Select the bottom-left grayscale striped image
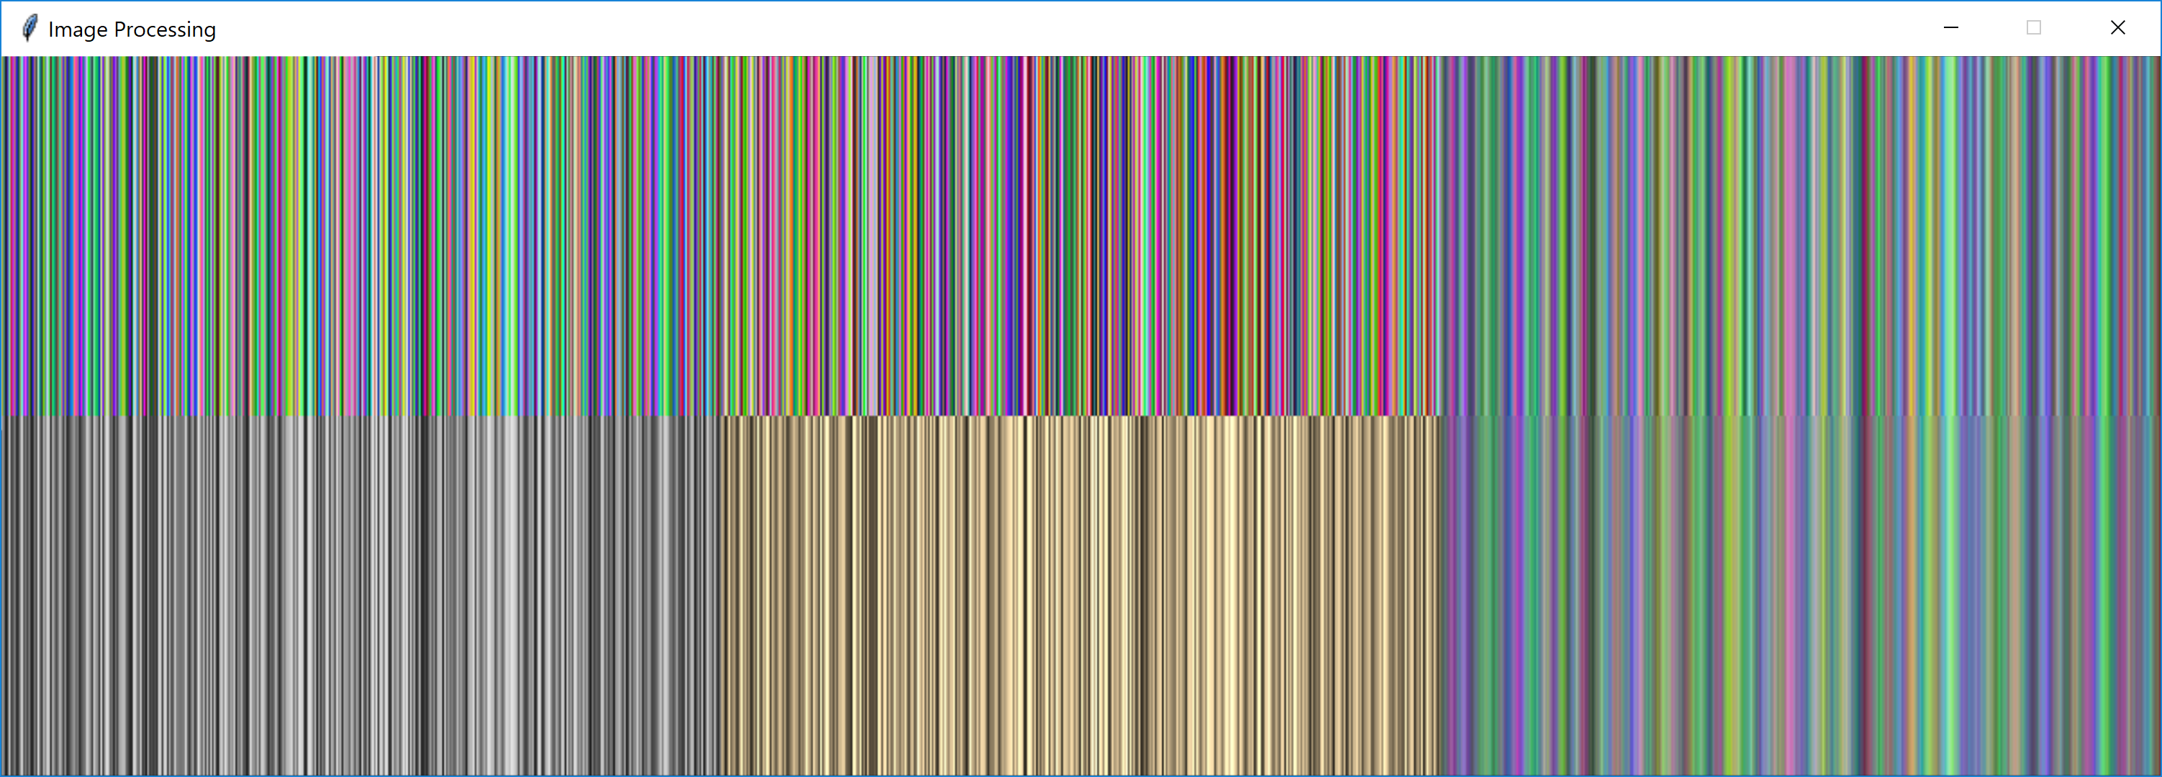Viewport: 2162px width, 777px height. point(361,595)
